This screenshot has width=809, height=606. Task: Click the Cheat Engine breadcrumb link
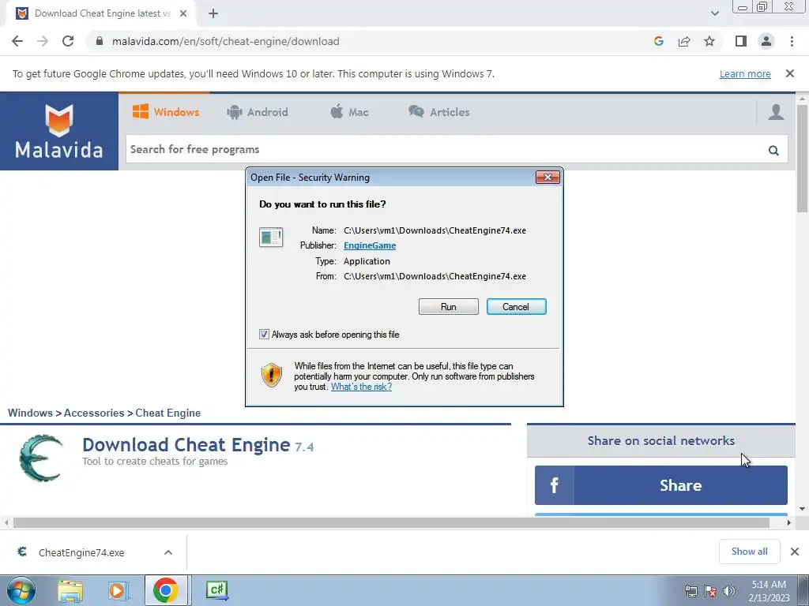pos(167,413)
